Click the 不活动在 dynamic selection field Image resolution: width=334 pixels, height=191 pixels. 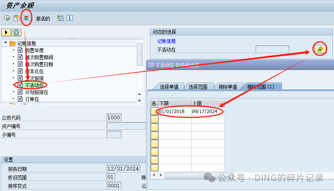click(x=272, y=49)
